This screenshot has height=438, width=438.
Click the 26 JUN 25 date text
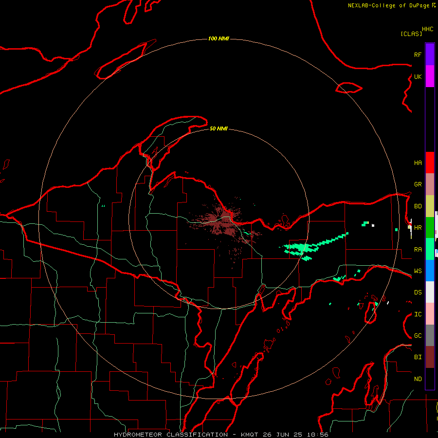282,435
